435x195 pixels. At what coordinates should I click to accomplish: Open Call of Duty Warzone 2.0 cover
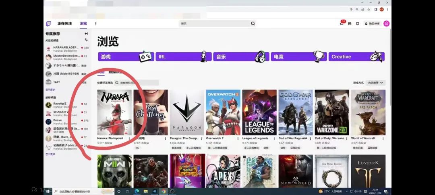tap(332, 112)
